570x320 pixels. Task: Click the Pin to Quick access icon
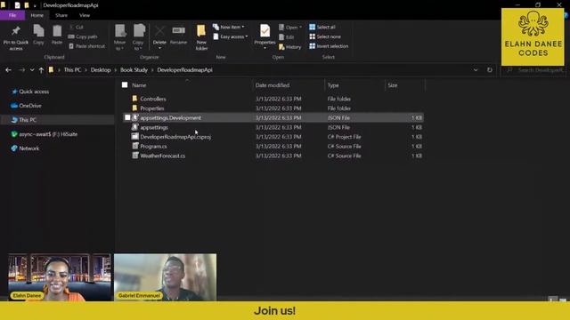point(16,37)
